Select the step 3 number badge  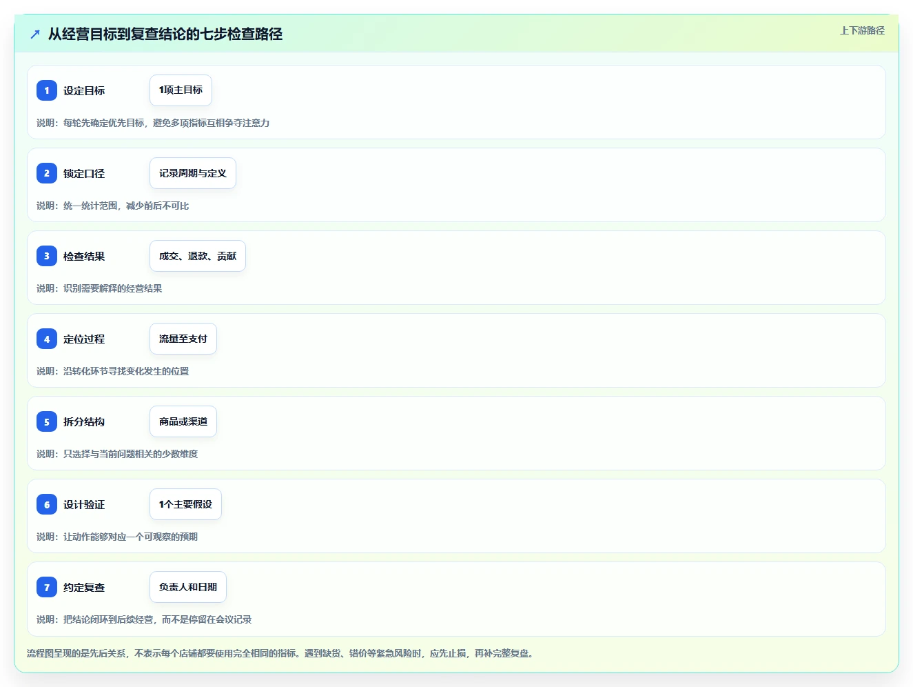pyautogui.click(x=47, y=256)
